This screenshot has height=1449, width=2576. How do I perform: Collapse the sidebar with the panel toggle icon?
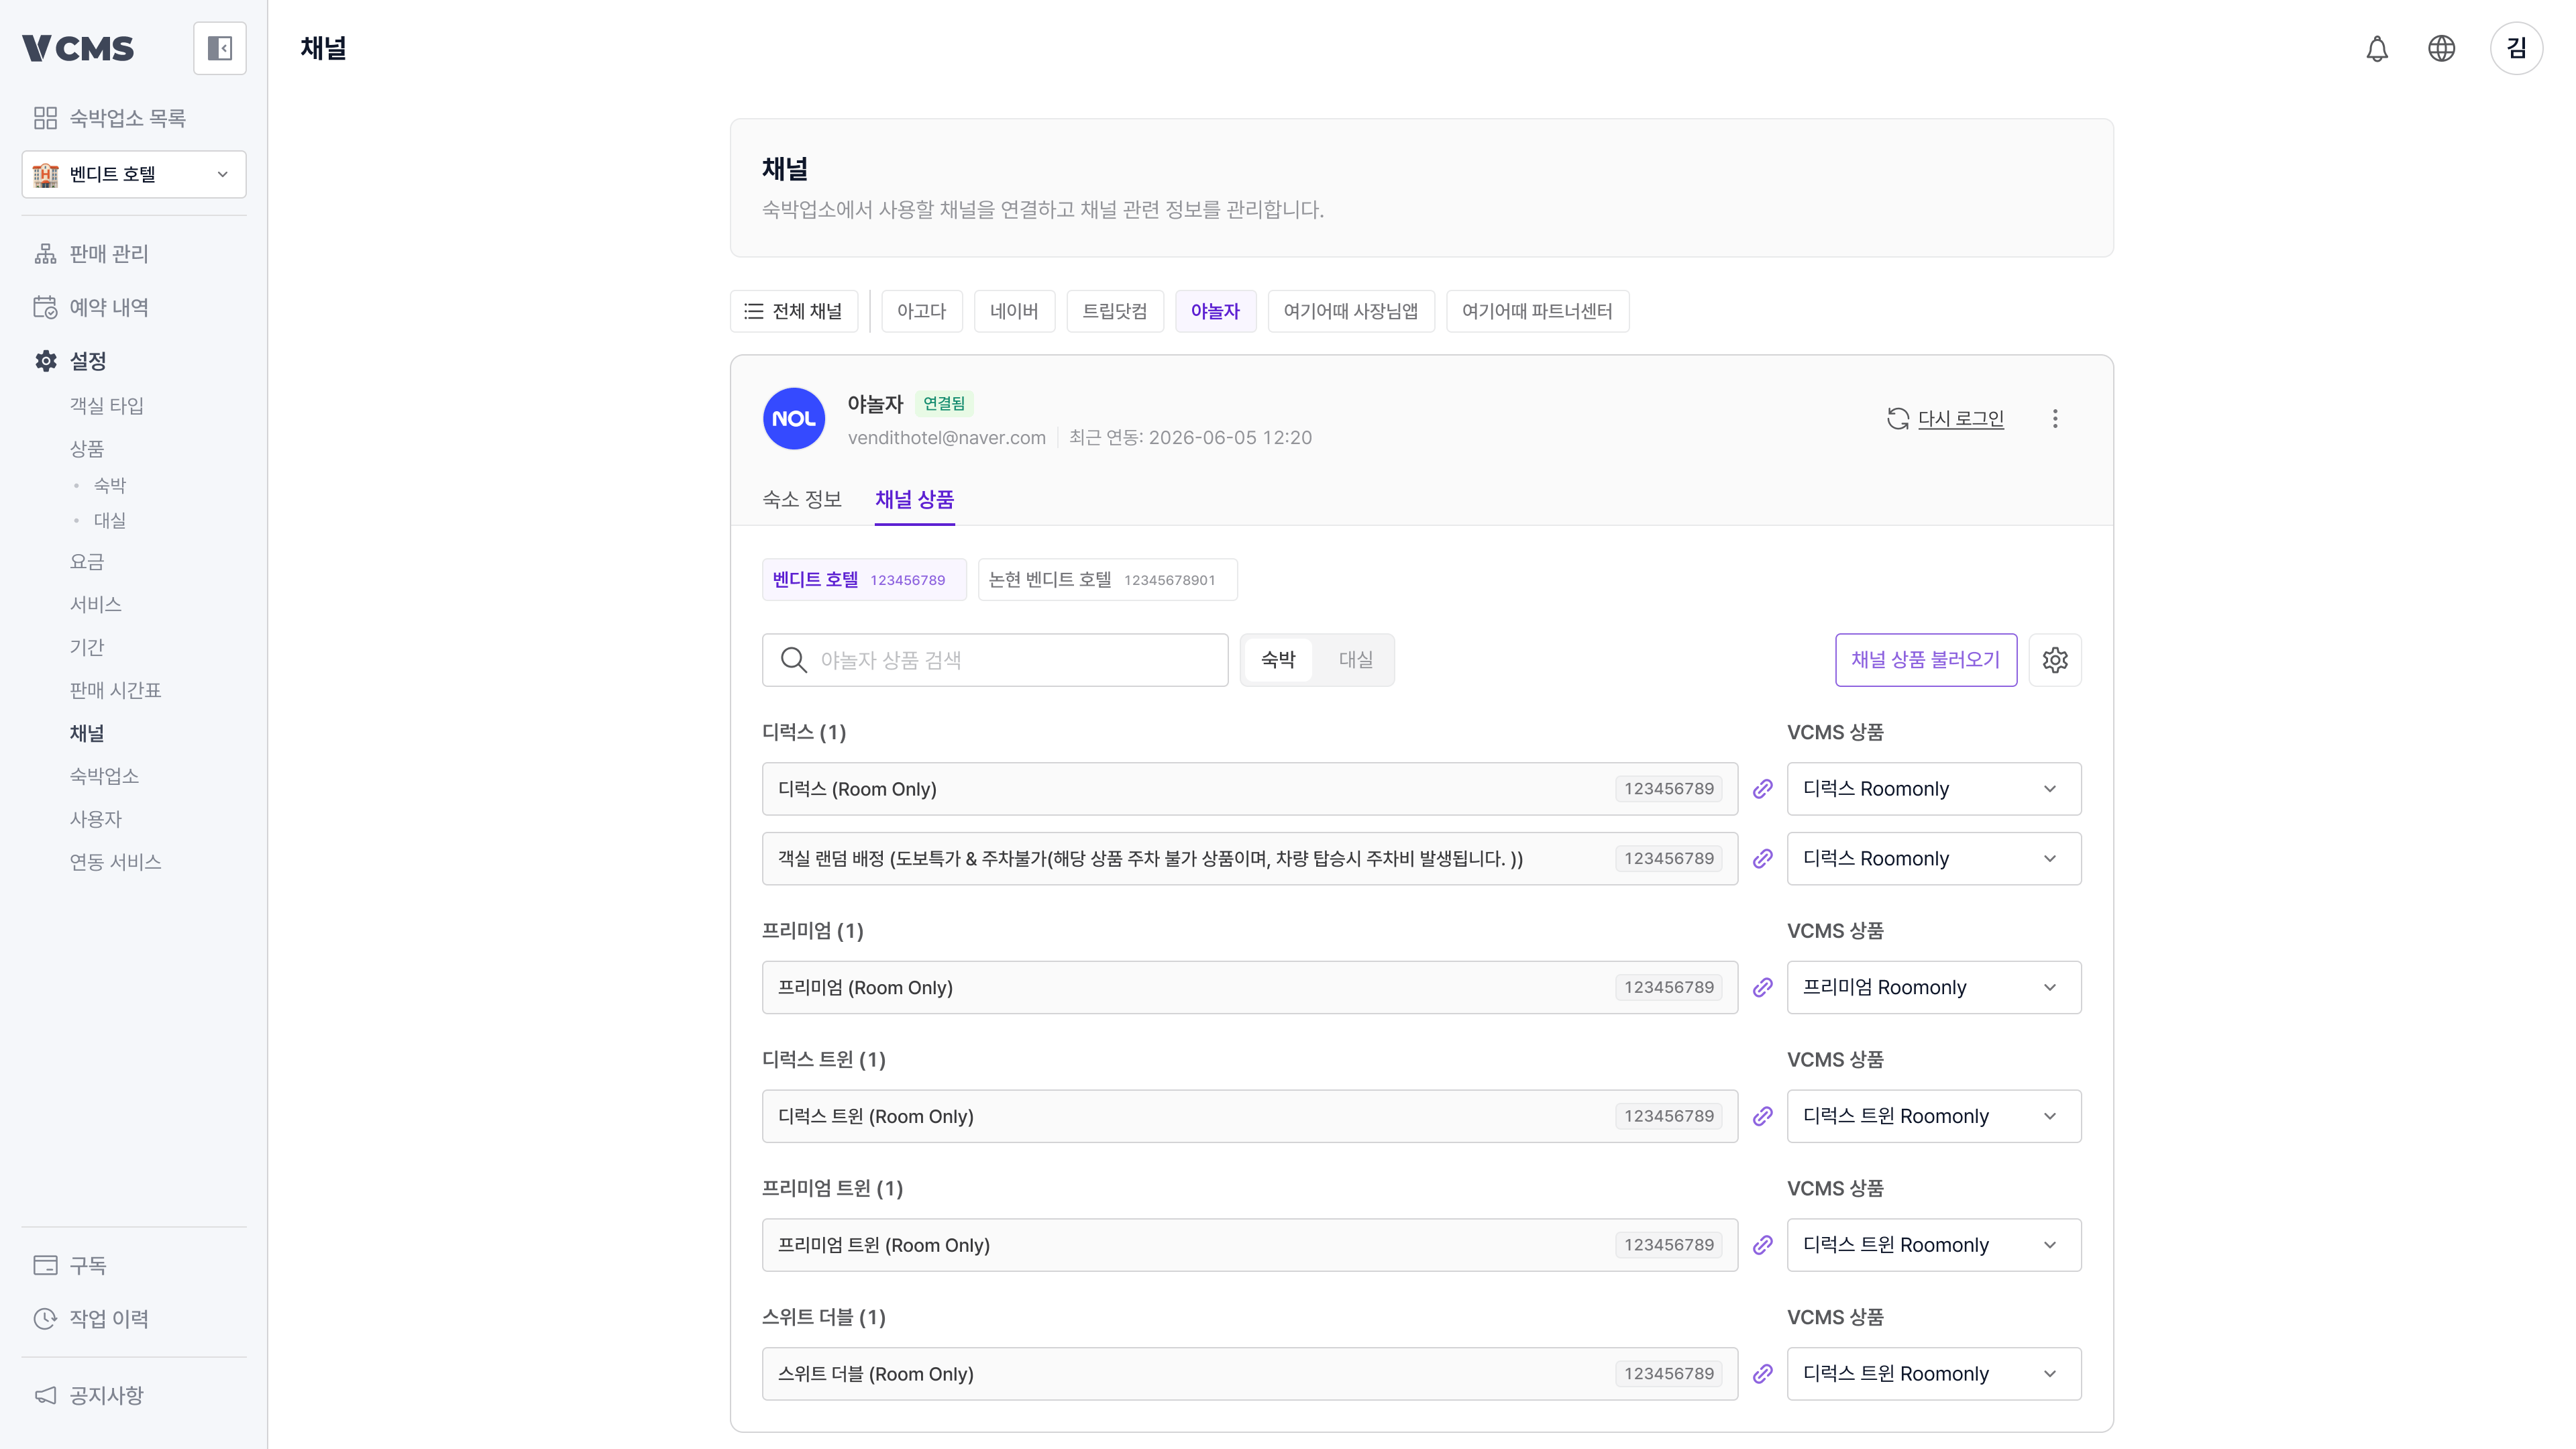(x=219, y=48)
